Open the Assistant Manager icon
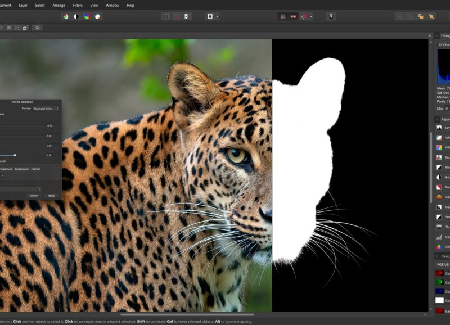Screen dimensions: 450x325 click(x=331, y=16)
